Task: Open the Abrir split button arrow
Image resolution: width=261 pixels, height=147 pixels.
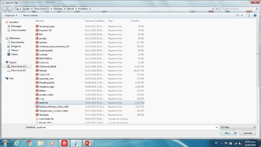Action: coord(235,133)
